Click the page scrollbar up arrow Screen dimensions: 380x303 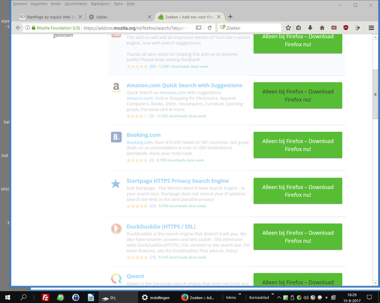click(375, 37)
